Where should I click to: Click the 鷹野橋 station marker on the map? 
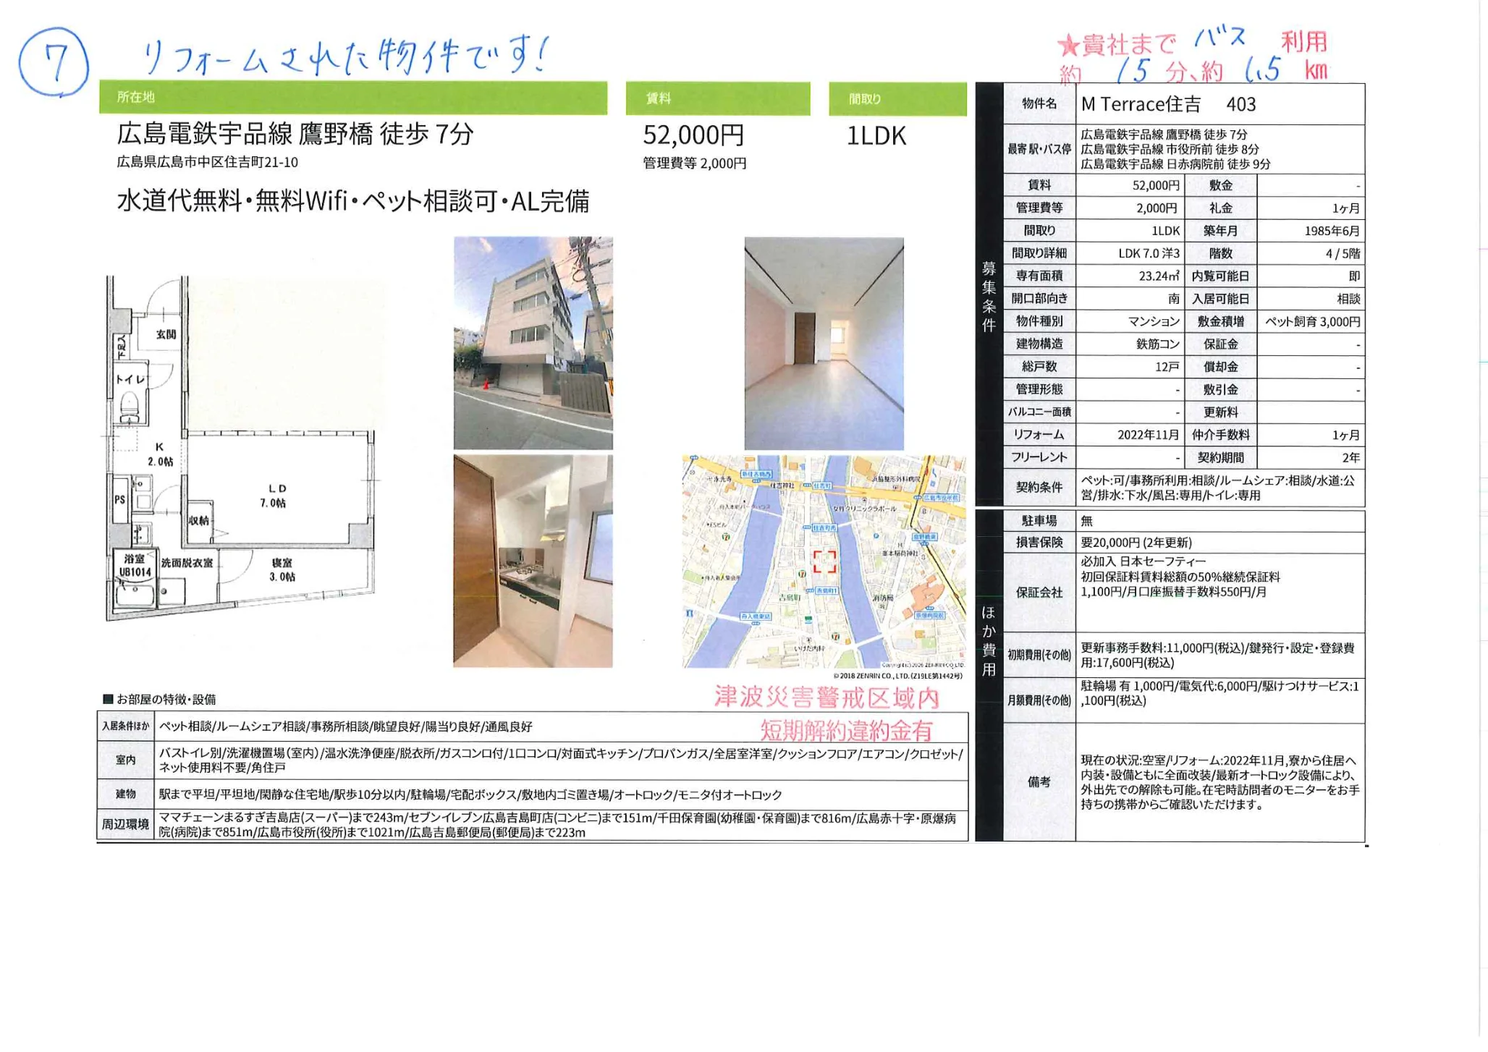(x=923, y=537)
